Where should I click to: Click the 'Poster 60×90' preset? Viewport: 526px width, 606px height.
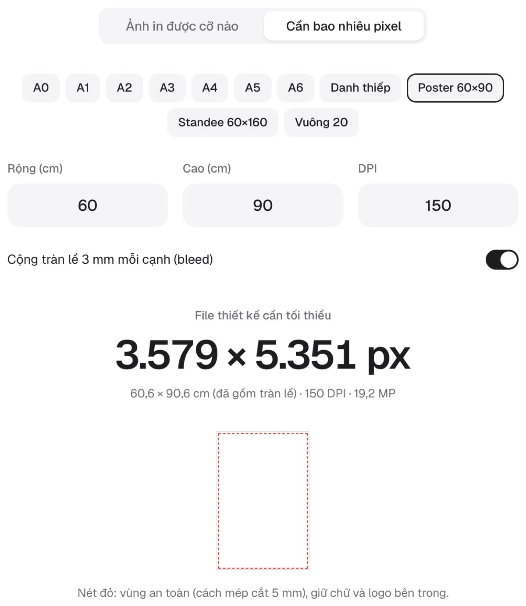tap(455, 88)
